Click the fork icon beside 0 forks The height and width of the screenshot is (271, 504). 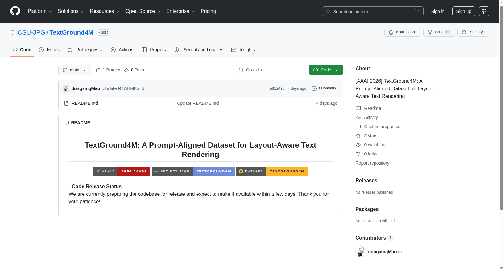[x=358, y=154]
